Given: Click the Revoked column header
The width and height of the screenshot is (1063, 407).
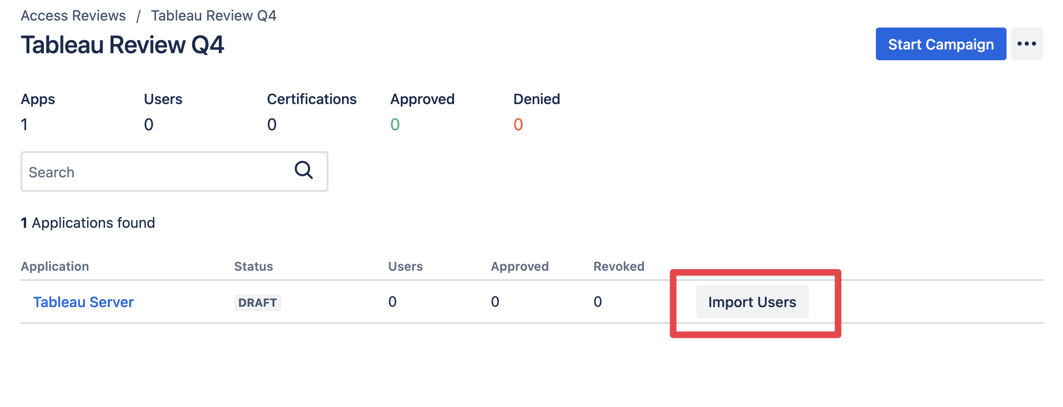Looking at the screenshot, I should click(619, 266).
